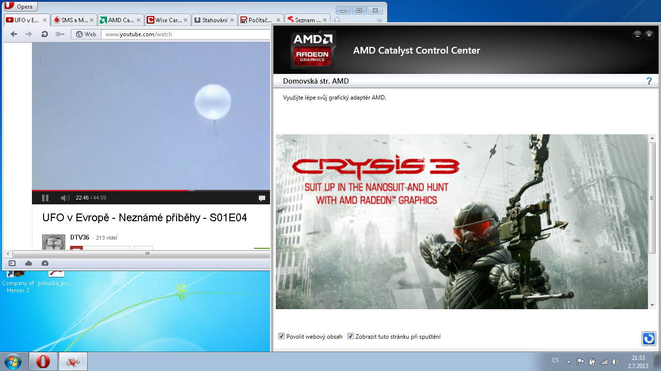Show hidden system tray icons
661x371 pixels.
tap(568, 361)
